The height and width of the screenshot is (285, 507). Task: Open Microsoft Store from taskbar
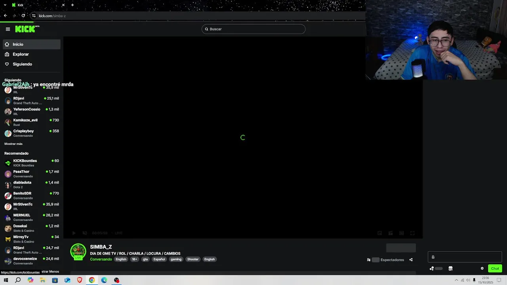pyautogui.click(x=55, y=280)
